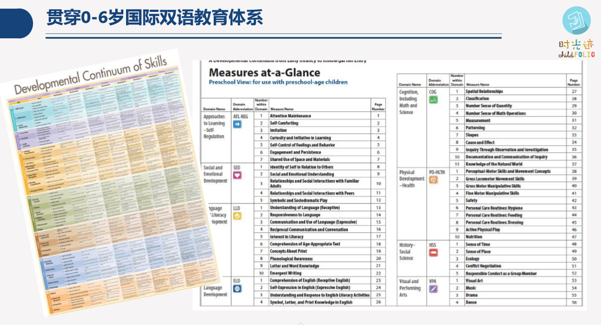
Task: Click the slide title 贯穿0-6岁国际双语教育体系
Action: click(x=155, y=18)
